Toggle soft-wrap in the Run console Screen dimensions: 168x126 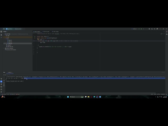click(4, 81)
